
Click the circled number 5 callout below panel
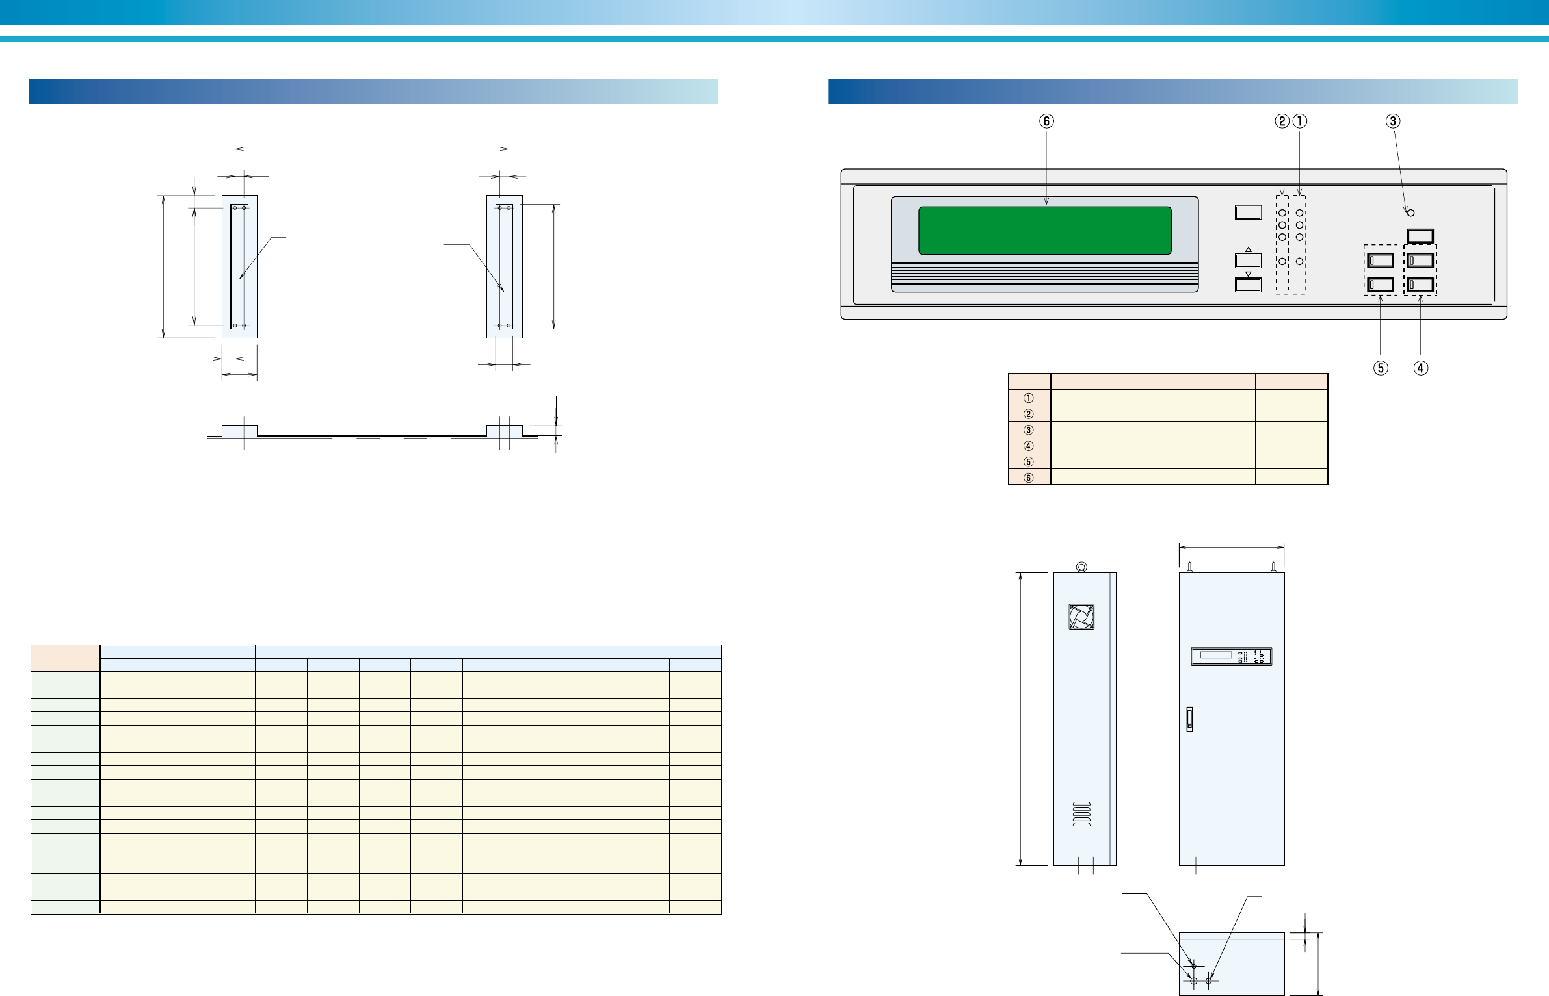click(1380, 368)
